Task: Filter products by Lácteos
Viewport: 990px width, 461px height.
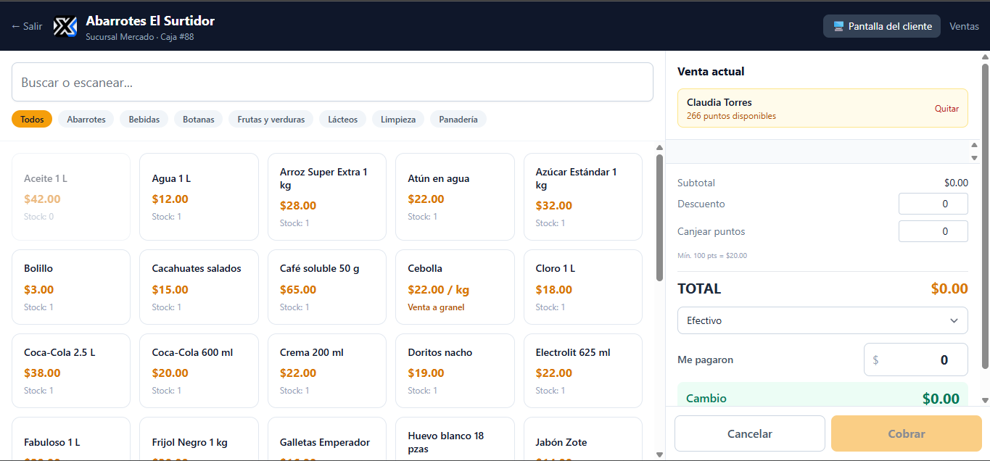Action: tap(343, 119)
